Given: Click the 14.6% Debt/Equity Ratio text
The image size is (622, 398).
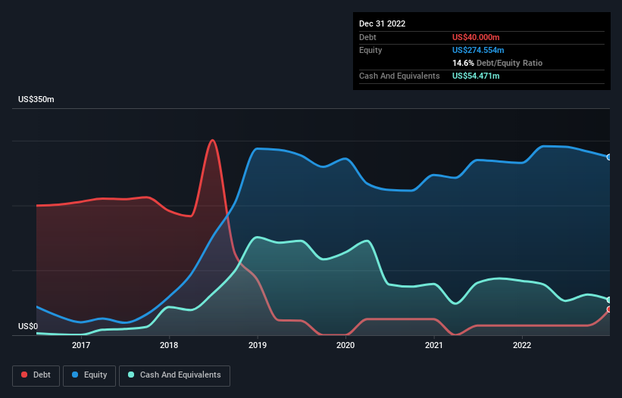Looking at the screenshot, I should [498, 63].
